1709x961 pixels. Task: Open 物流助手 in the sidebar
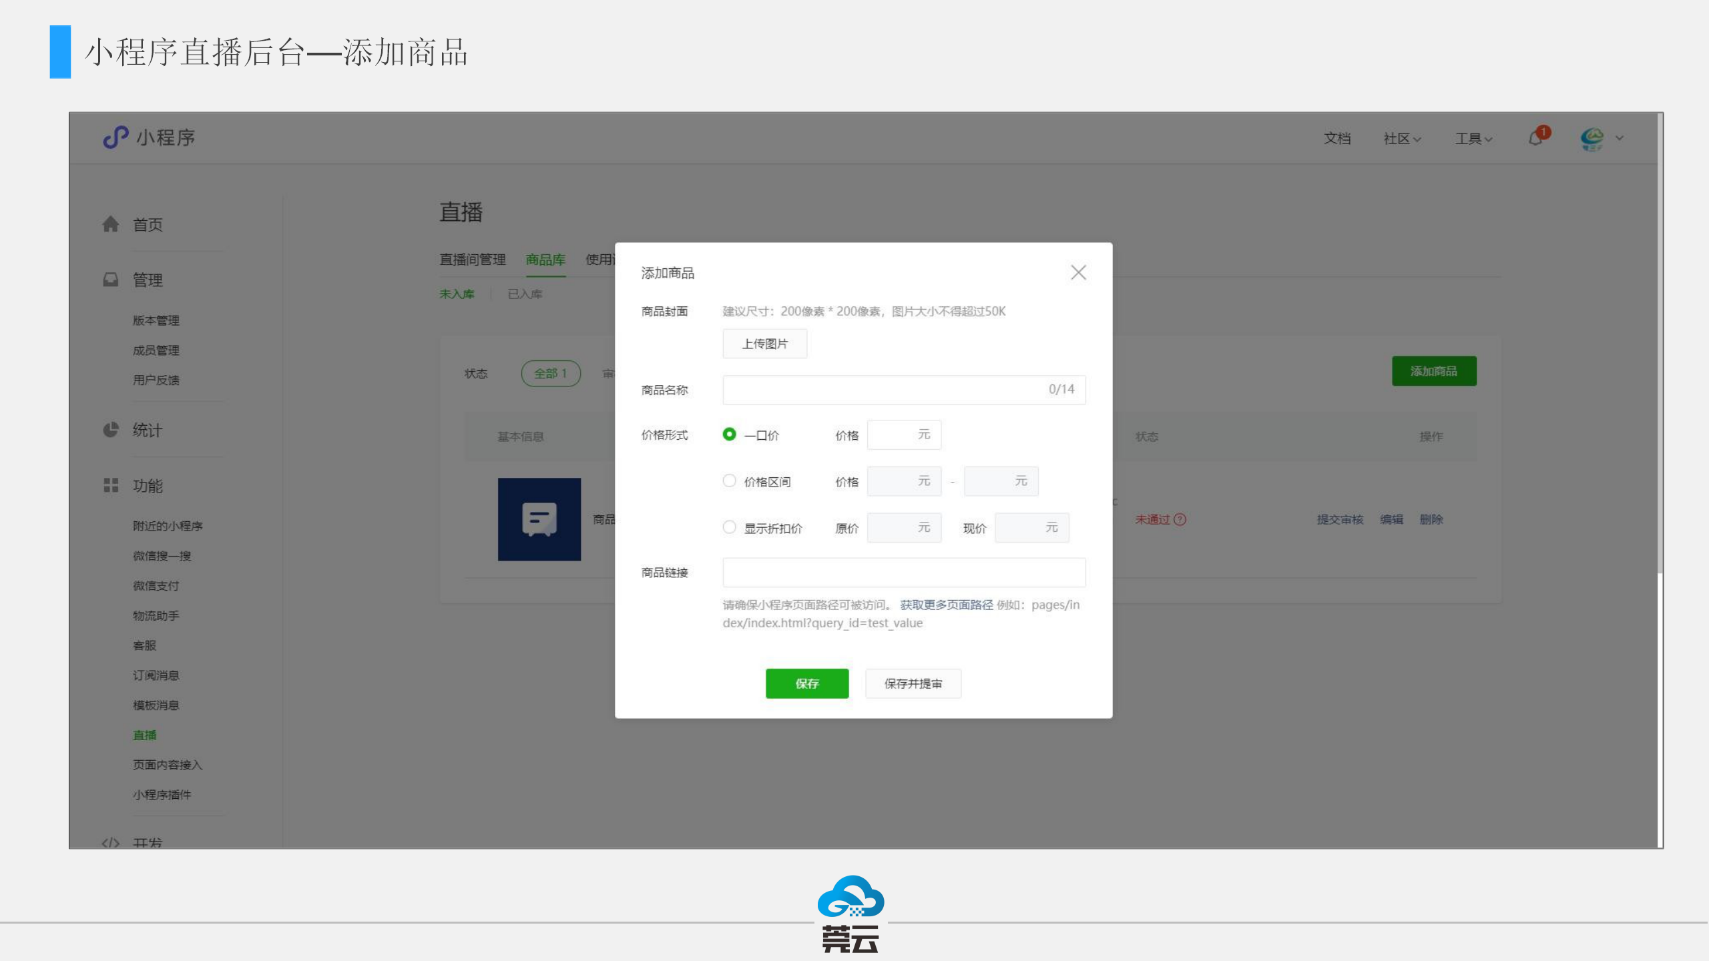pos(156,616)
